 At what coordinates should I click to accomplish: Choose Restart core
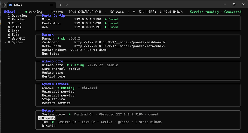pyautogui.click(x=54, y=76)
